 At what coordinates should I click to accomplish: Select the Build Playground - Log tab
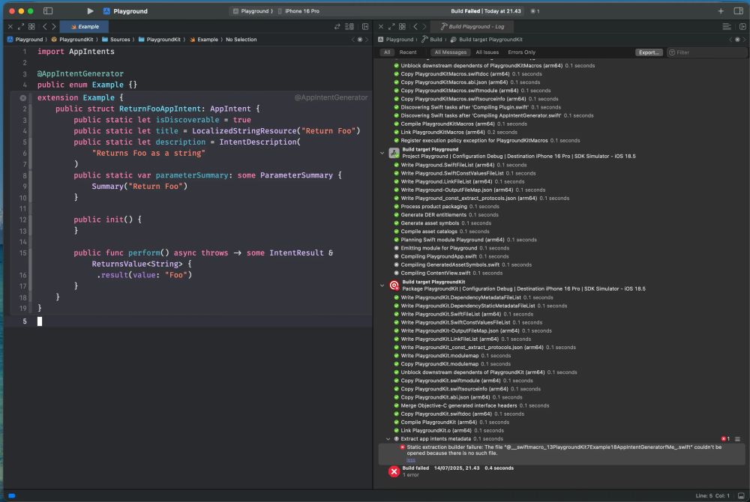472,27
